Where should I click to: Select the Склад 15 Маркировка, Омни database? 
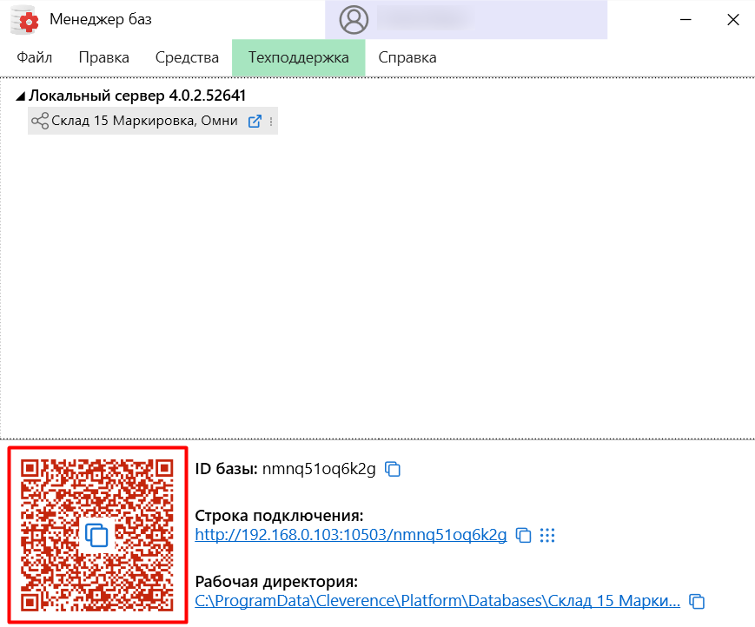click(x=153, y=121)
